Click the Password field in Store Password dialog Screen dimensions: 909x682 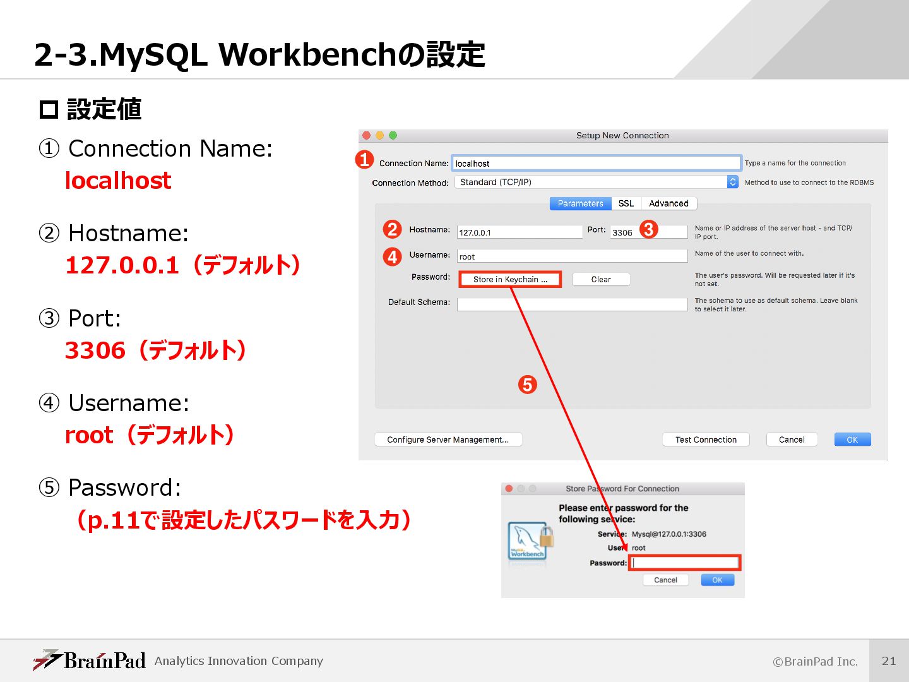[x=684, y=563]
